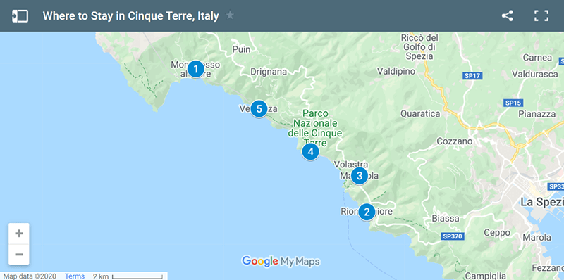Screen dimensions: 564x280
Task: Select map marker number 5 at Vernazza
Action: point(259,108)
